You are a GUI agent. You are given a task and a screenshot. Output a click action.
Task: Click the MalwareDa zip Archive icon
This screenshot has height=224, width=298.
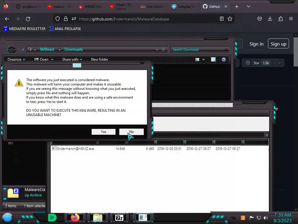(13, 193)
